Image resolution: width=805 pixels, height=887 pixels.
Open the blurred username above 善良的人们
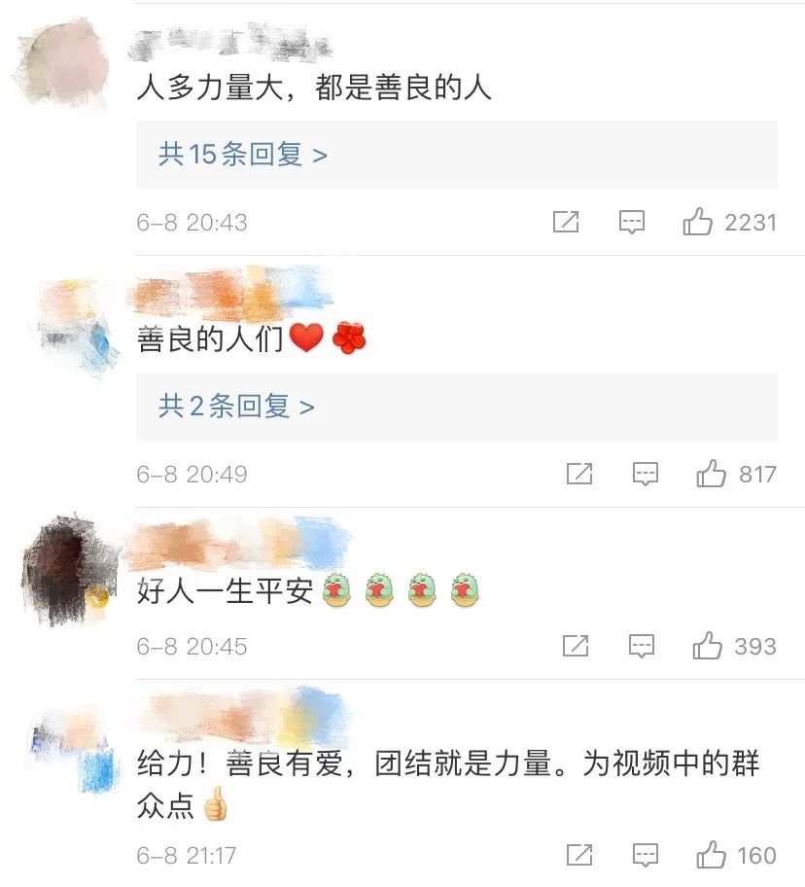point(230,294)
